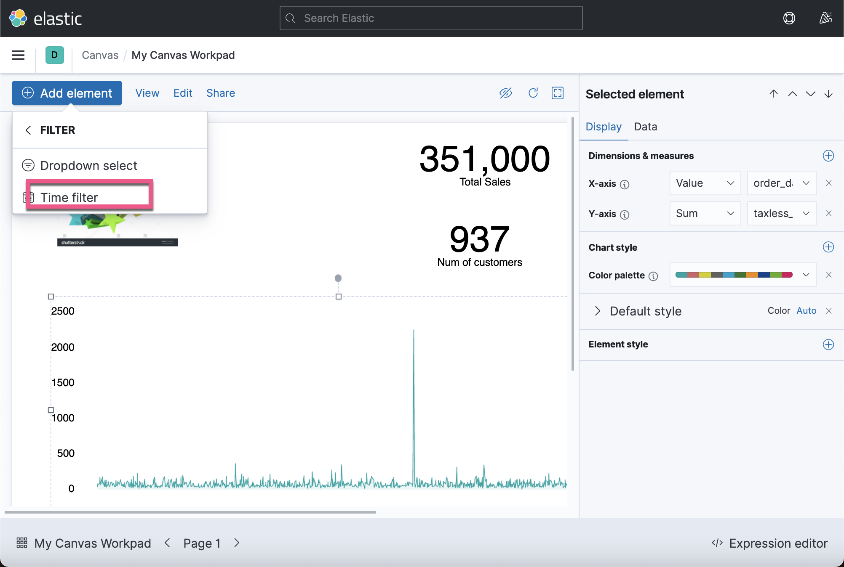Remove the X-axis order_date field
Image resolution: width=844 pixels, height=567 pixels.
pyautogui.click(x=829, y=183)
